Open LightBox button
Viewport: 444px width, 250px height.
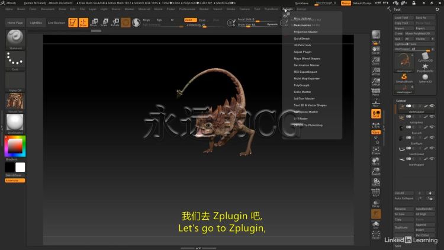pos(36,23)
